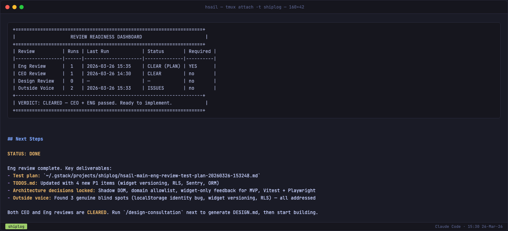Click the '2026-03-26 14:30' timestamp

(109, 74)
